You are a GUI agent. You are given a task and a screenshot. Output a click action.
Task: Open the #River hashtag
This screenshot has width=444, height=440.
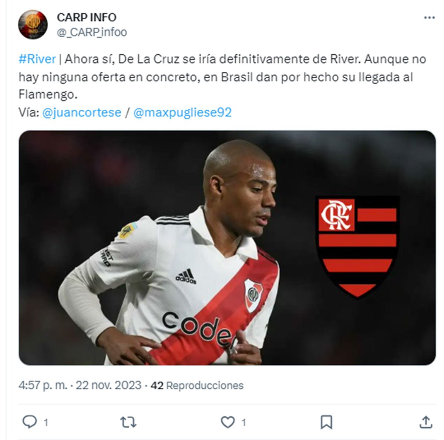click(x=37, y=59)
